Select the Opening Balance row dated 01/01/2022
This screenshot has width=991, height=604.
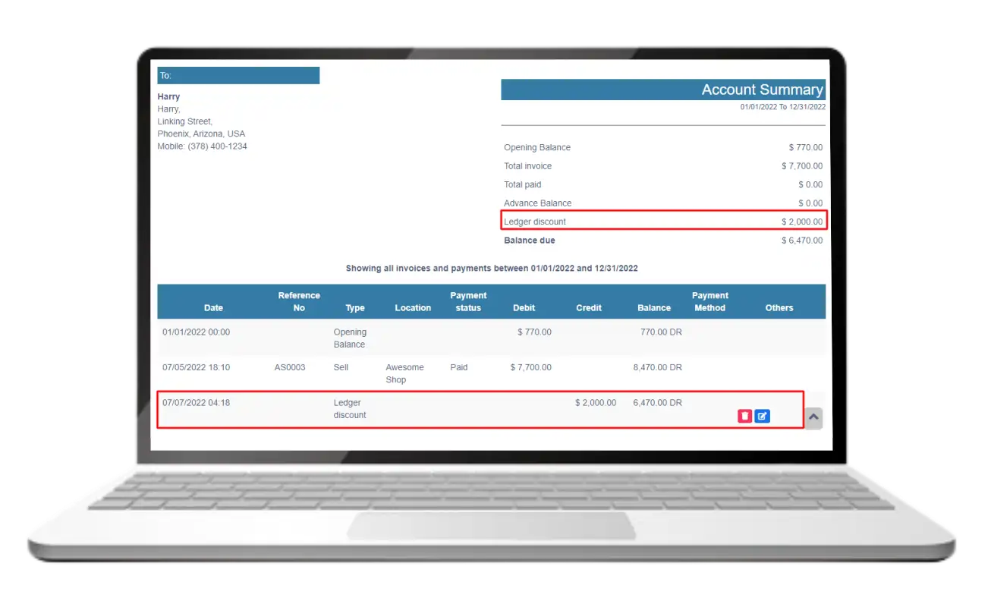349,338
